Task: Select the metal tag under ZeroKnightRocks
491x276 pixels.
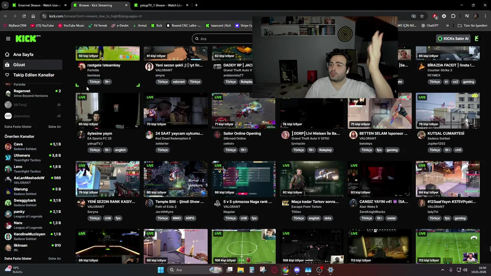Action: pyautogui.click(x=391, y=218)
